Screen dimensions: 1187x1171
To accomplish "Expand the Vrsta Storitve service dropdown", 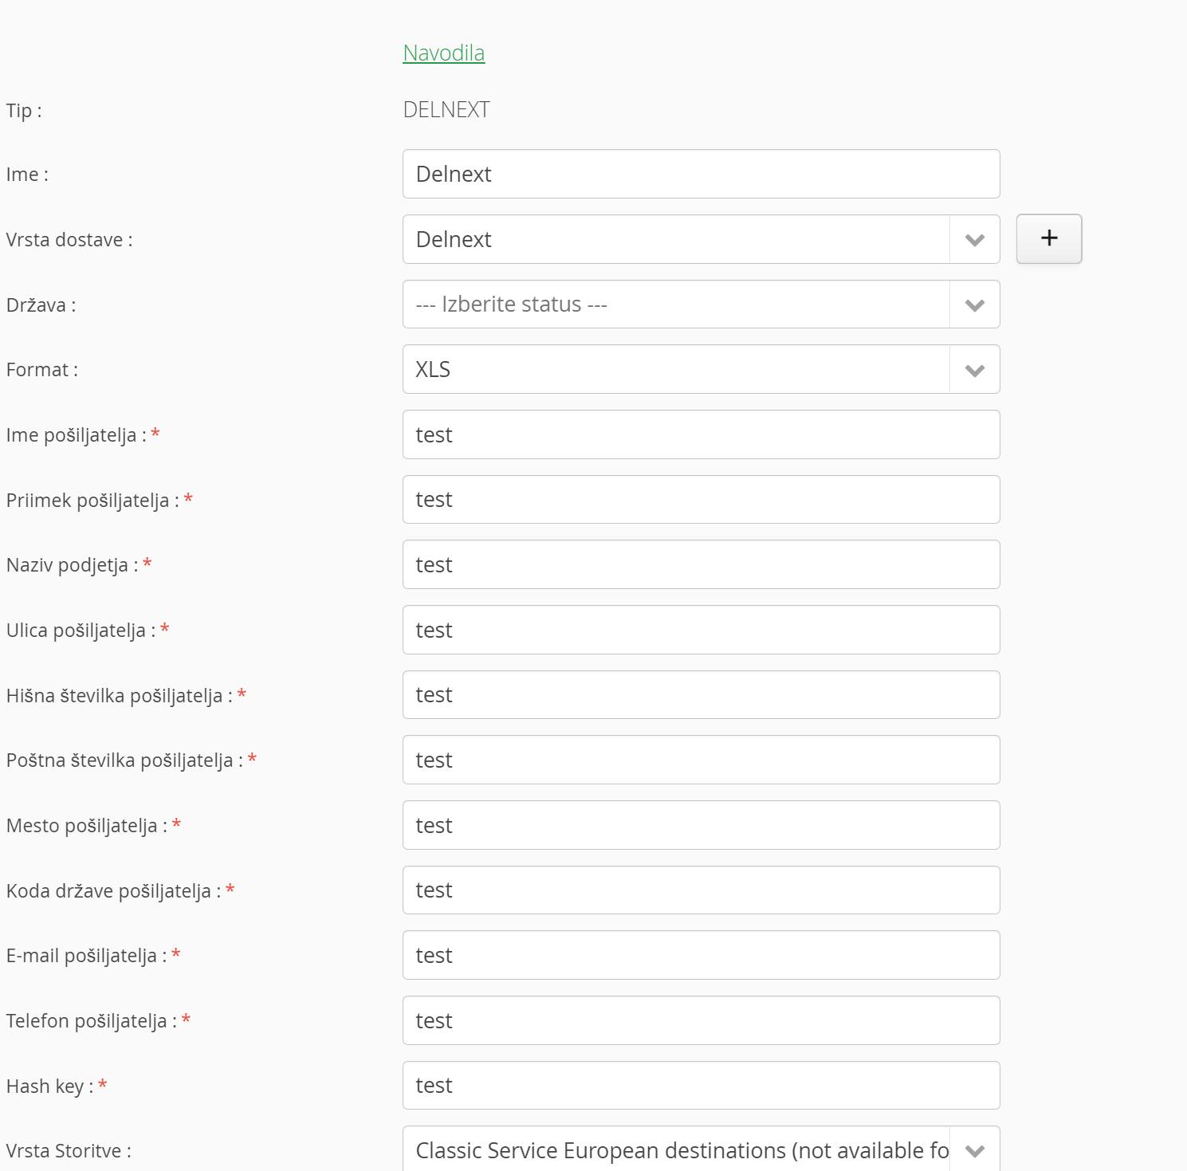I will click(702, 1149).
